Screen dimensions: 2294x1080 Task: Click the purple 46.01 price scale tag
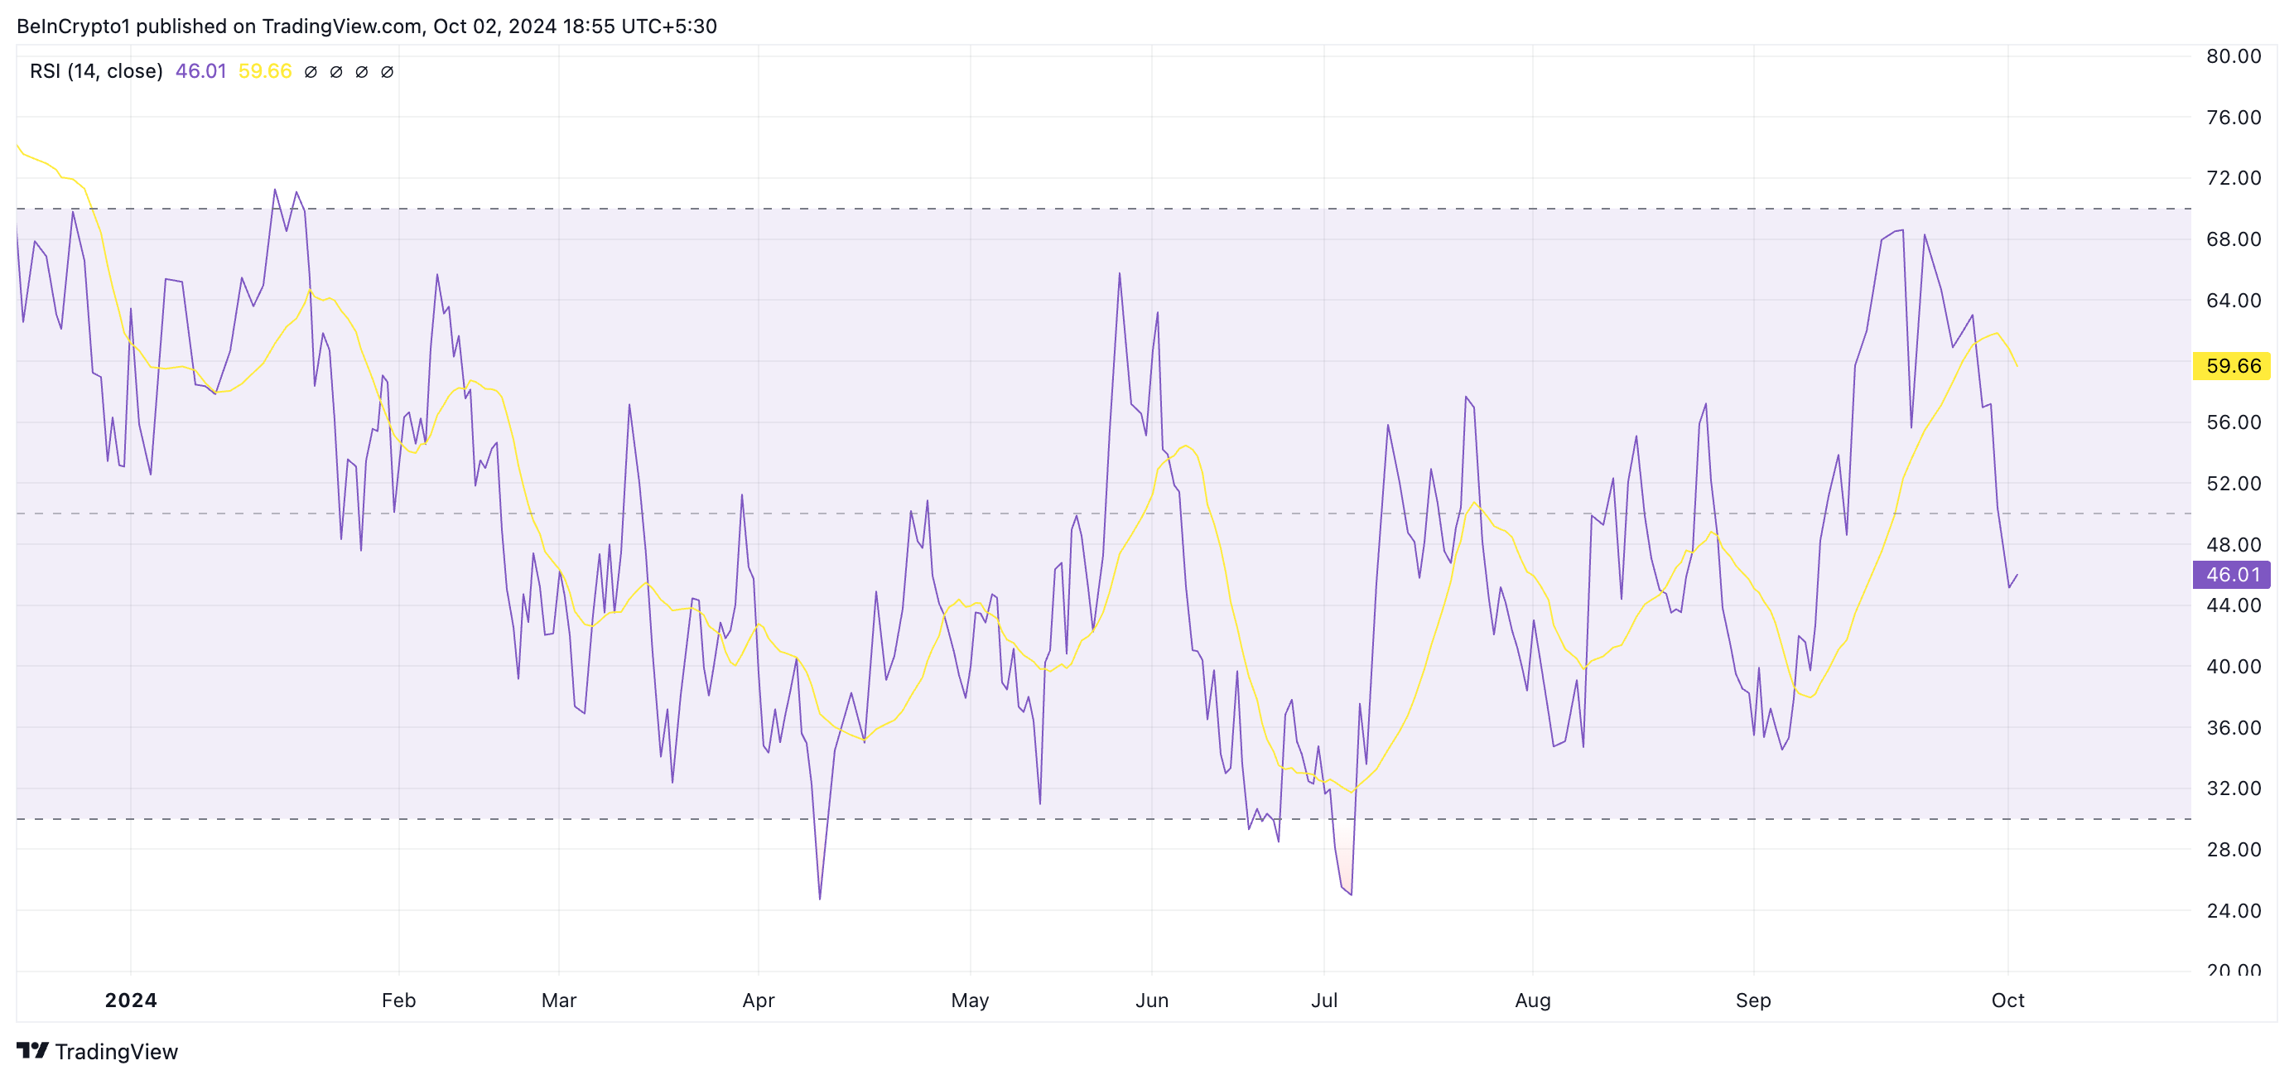[2232, 574]
